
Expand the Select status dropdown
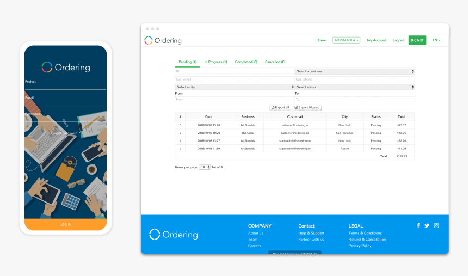click(355, 87)
